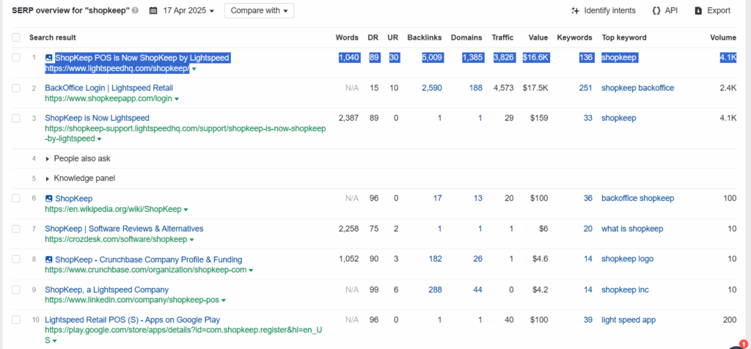
Task: Click image icon beside ShopKeep POS is Now ShopKeep
Action: 49,58
